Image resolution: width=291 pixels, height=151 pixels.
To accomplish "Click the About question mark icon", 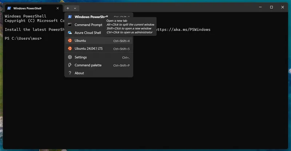I will tap(70, 73).
